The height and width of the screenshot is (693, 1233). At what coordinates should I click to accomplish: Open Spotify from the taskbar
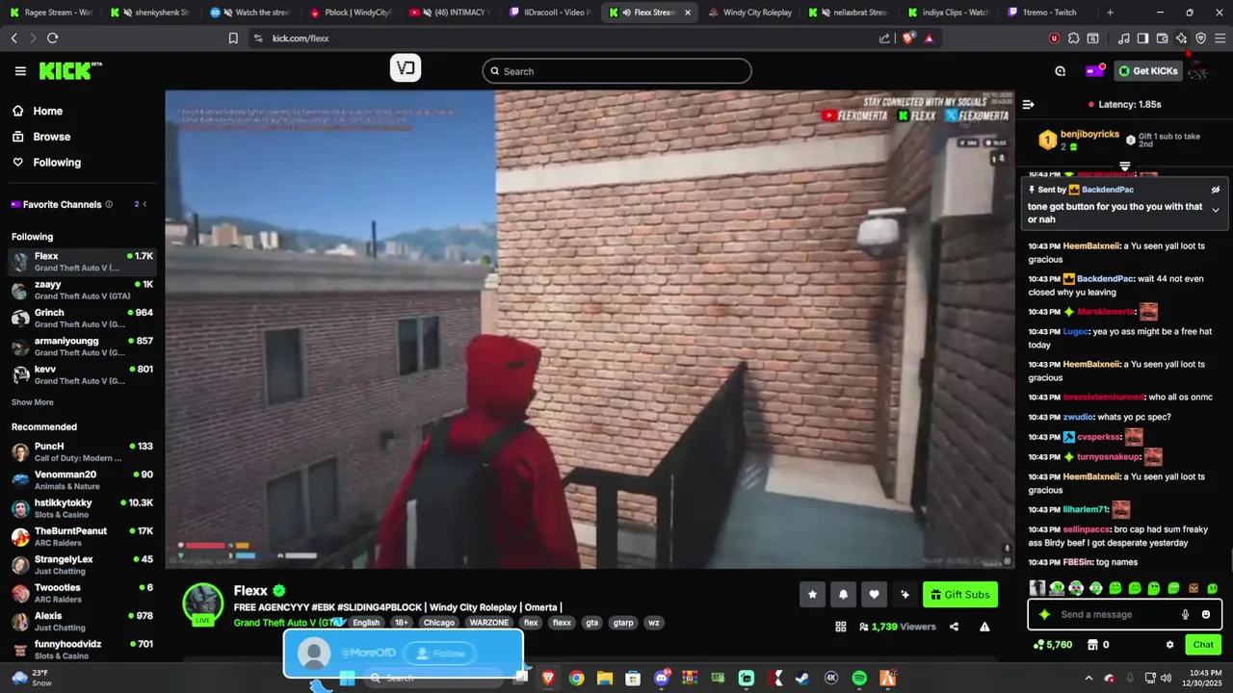[859, 679]
